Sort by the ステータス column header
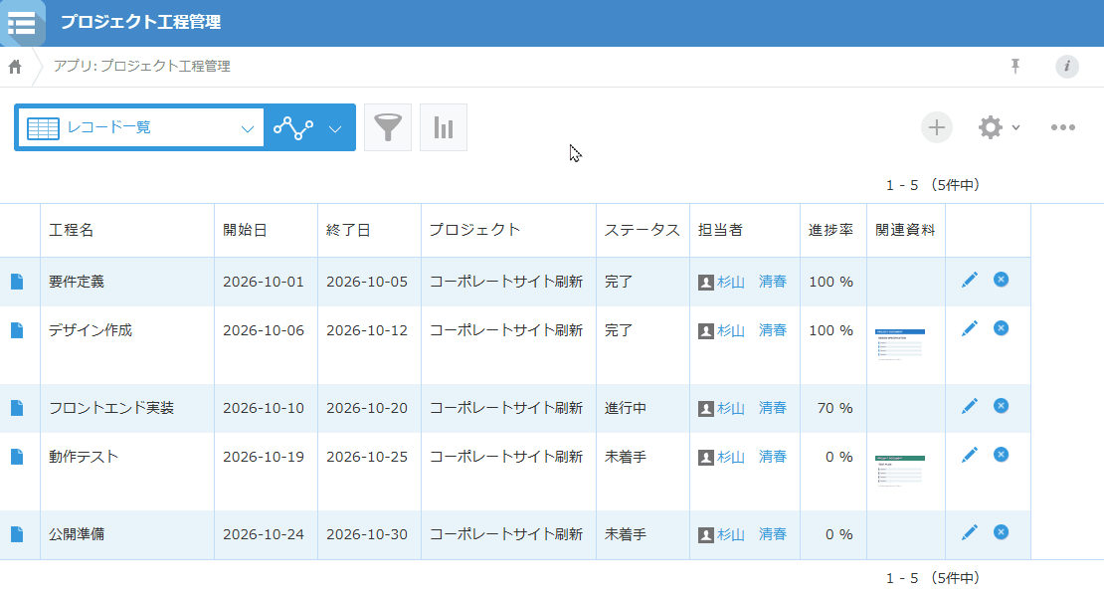Viewport: 1104px width, 594px height. pos(643,231)
